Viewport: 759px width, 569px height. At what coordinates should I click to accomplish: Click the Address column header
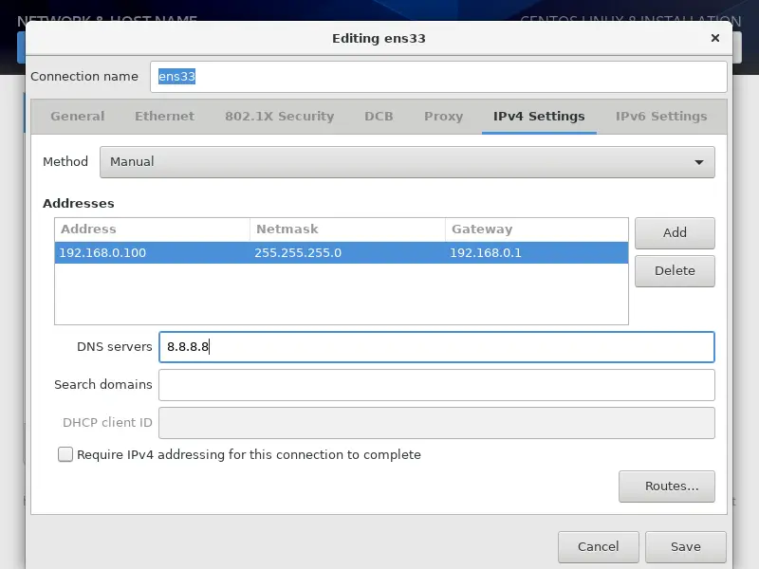pos(152,229)
